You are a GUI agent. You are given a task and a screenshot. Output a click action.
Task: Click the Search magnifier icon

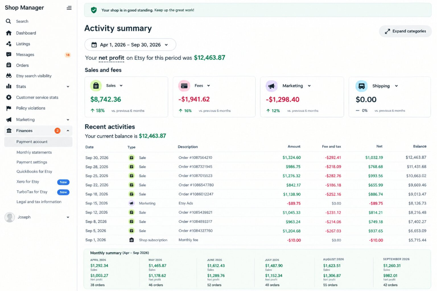pos(9,21)
